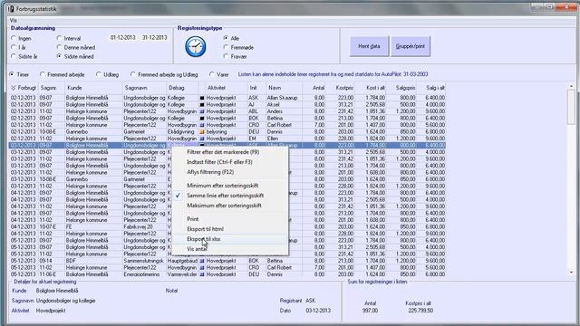Viewport: 580px width, 326px height.
Task: Select the Fravær radio button
Action: pyautogui.click(x=226, y=56)
